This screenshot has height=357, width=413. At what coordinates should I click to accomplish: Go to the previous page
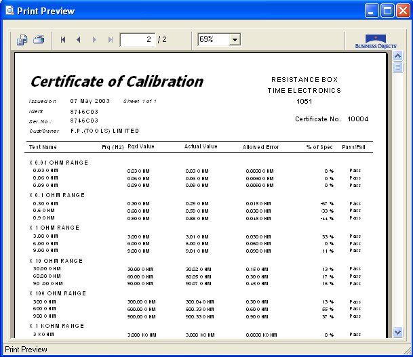pos(79,40)
